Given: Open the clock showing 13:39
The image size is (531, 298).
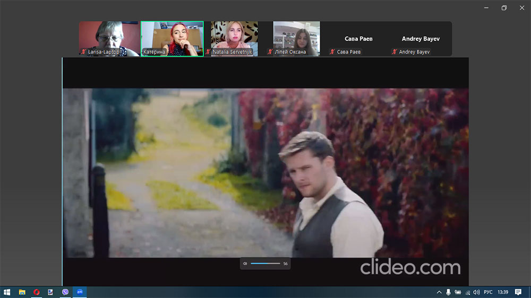Looking at the screenshot, I should (x=503, y=292).
